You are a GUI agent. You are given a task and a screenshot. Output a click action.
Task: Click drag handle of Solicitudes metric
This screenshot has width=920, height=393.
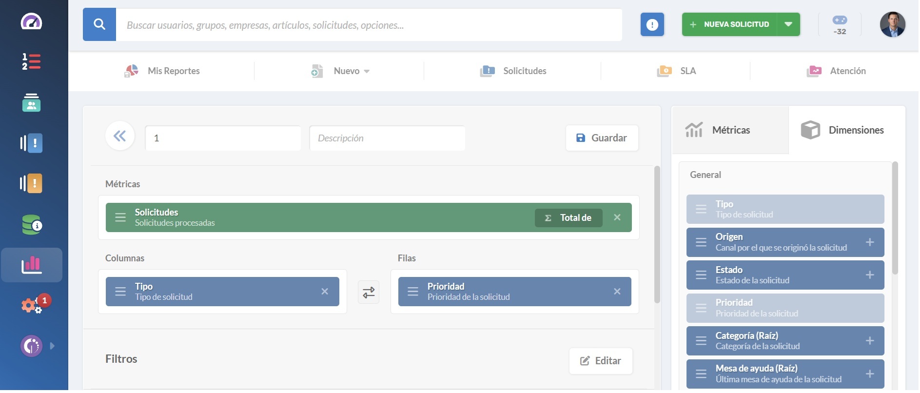point(120,217)
